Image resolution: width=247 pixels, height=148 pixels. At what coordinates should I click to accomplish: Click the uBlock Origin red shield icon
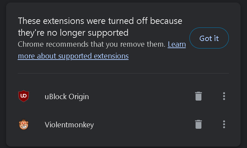click(x=23, y=96)
